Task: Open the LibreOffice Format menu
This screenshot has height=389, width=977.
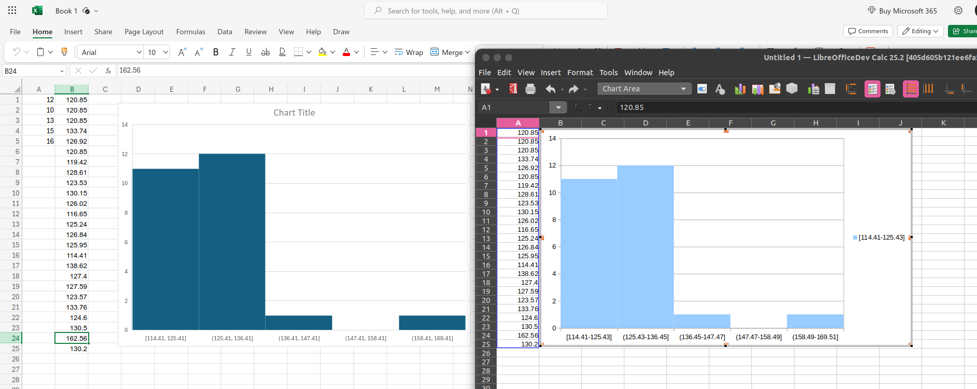Action: pos(580,73)
